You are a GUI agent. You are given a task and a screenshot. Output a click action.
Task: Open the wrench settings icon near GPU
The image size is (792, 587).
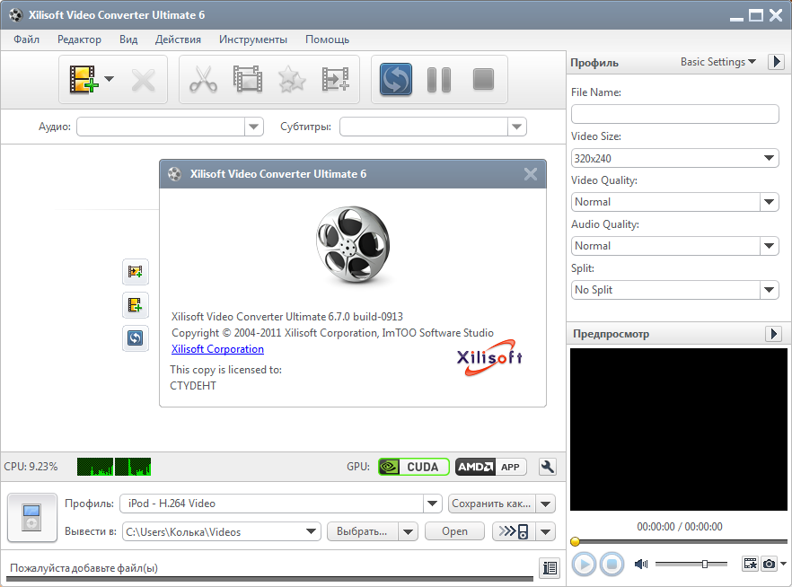click(547, 467)
